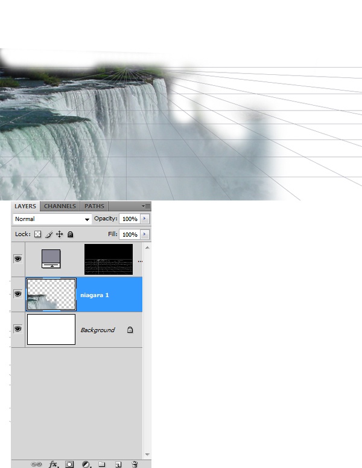Create new fill or adjustment layer
This screenshot has height=468, width=362.
[x=86, y=464]
